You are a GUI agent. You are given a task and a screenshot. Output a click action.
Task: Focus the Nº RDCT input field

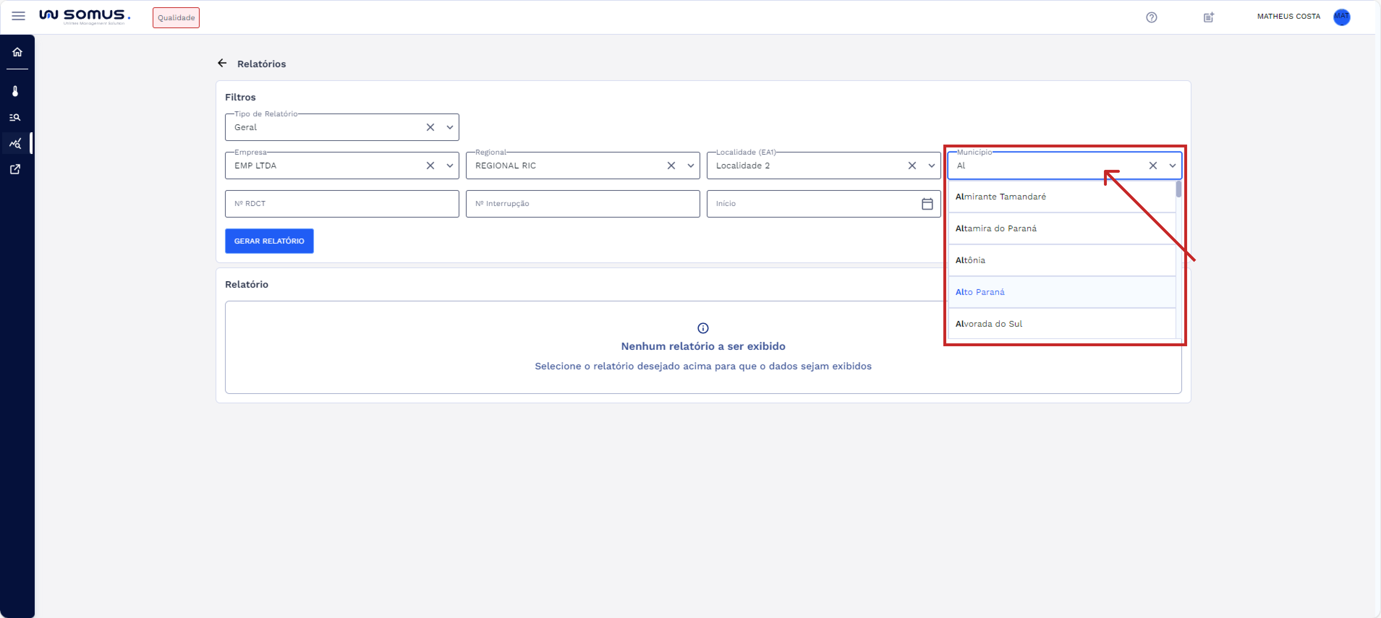pos(341,203)
